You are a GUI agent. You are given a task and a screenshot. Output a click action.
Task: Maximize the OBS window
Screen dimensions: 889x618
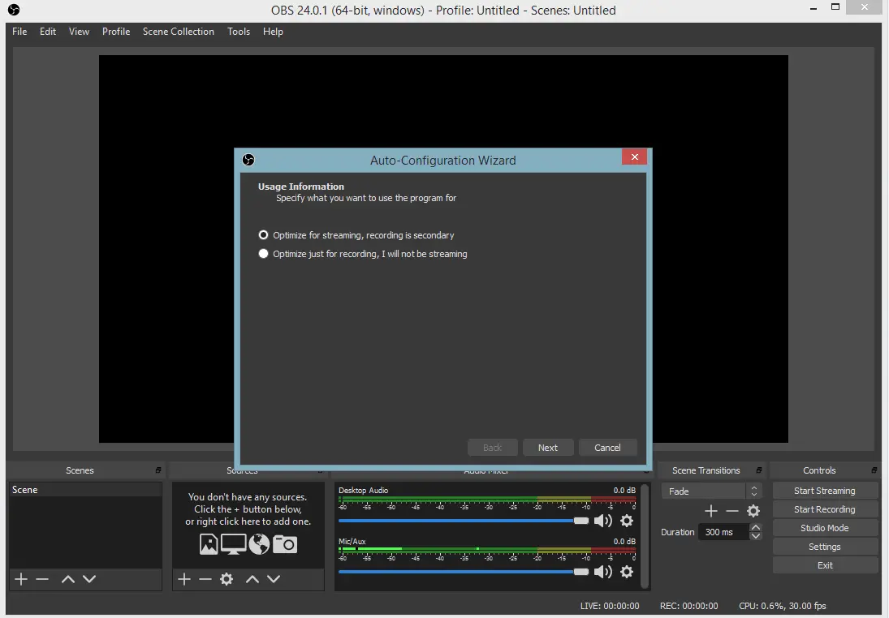tap(835, 7)
